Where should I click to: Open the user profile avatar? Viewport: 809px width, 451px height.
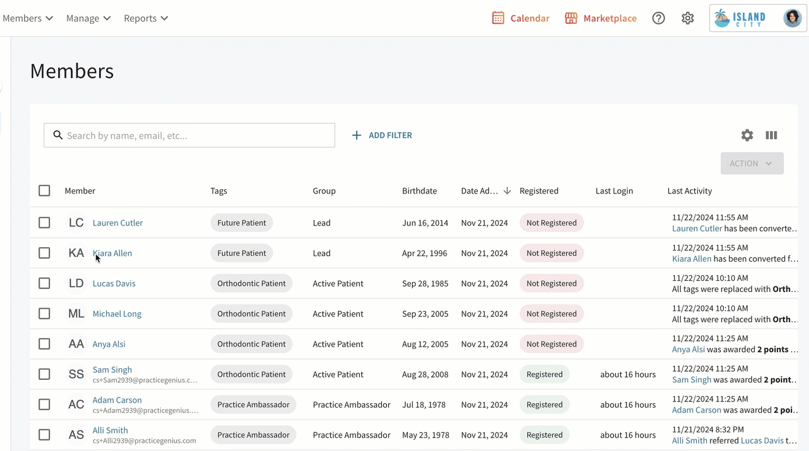[792, 18]
